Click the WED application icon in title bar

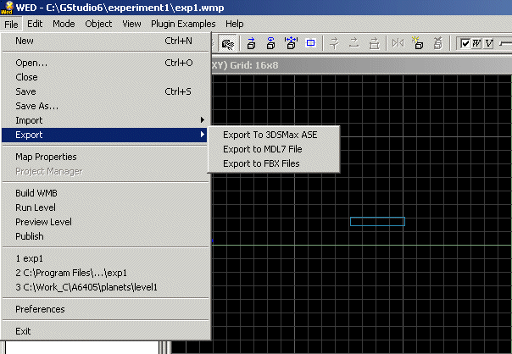pyautogui.click(x=8, y=8)
